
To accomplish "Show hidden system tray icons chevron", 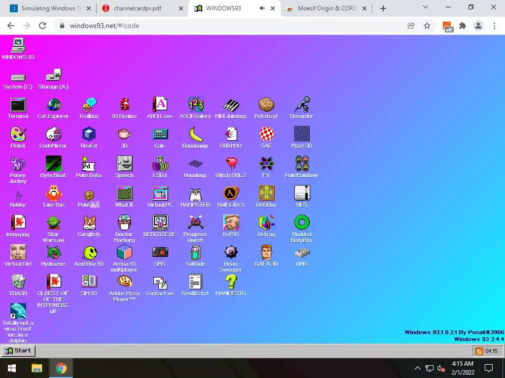I will tap(417, 368).
